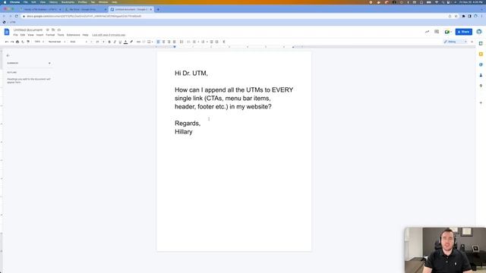
Task: Click the Undo arrow in toolbar
Action: (7, 42)
